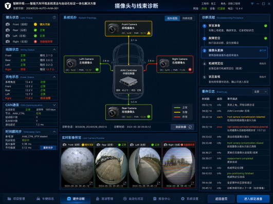Screen dimensions: 273x204
Task: Select step 3 摄像头更换 in procedure
Action: (x=234, y=52)
